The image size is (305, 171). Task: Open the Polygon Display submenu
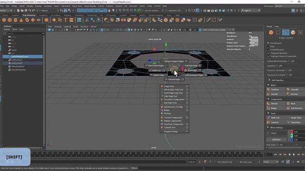click(174, 132)
